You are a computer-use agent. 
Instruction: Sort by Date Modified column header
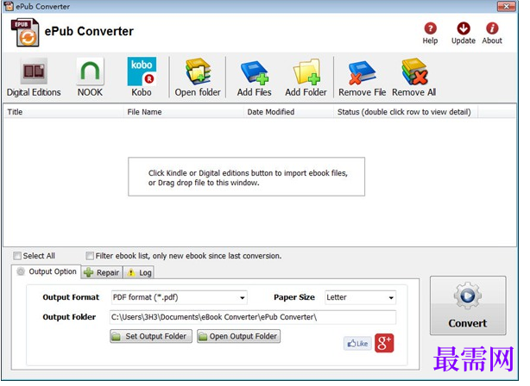[288, 112]
